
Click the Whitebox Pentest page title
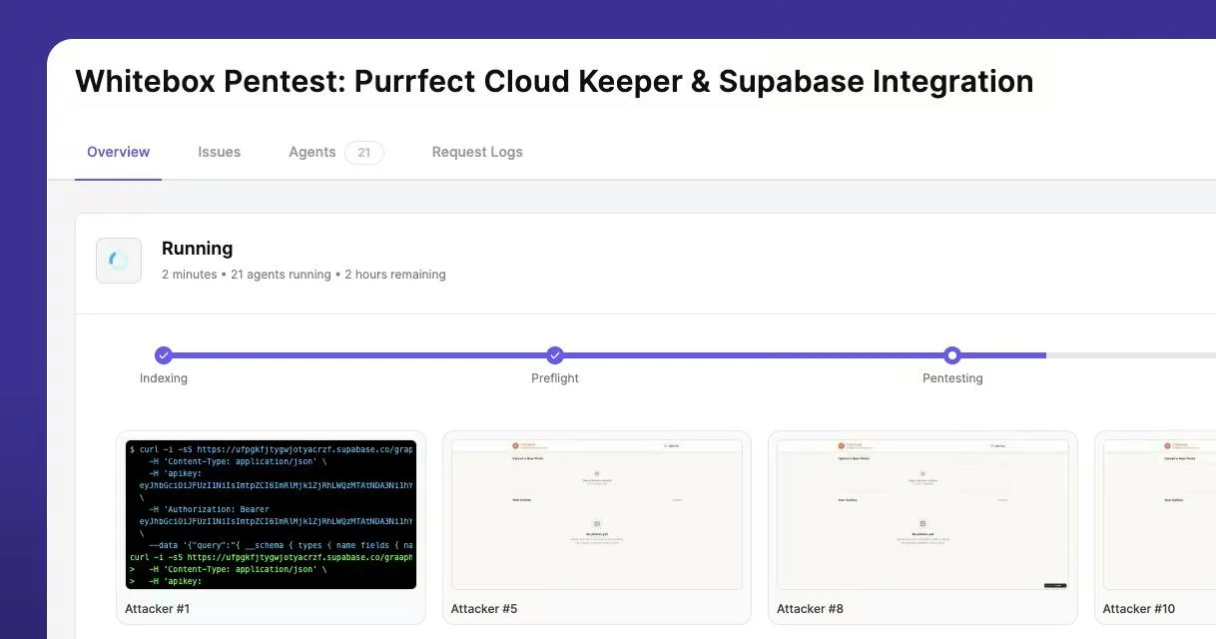point(554,81)
